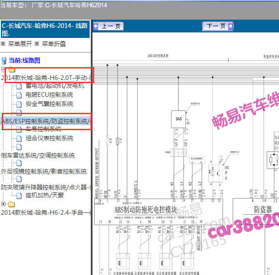Open 座机加热/天窗 diagram

pos(44,196)
